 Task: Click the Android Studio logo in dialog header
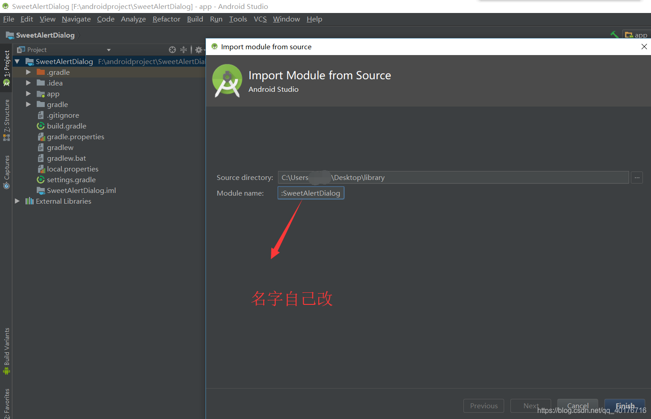pyautogui.click(x=227, y=81)
